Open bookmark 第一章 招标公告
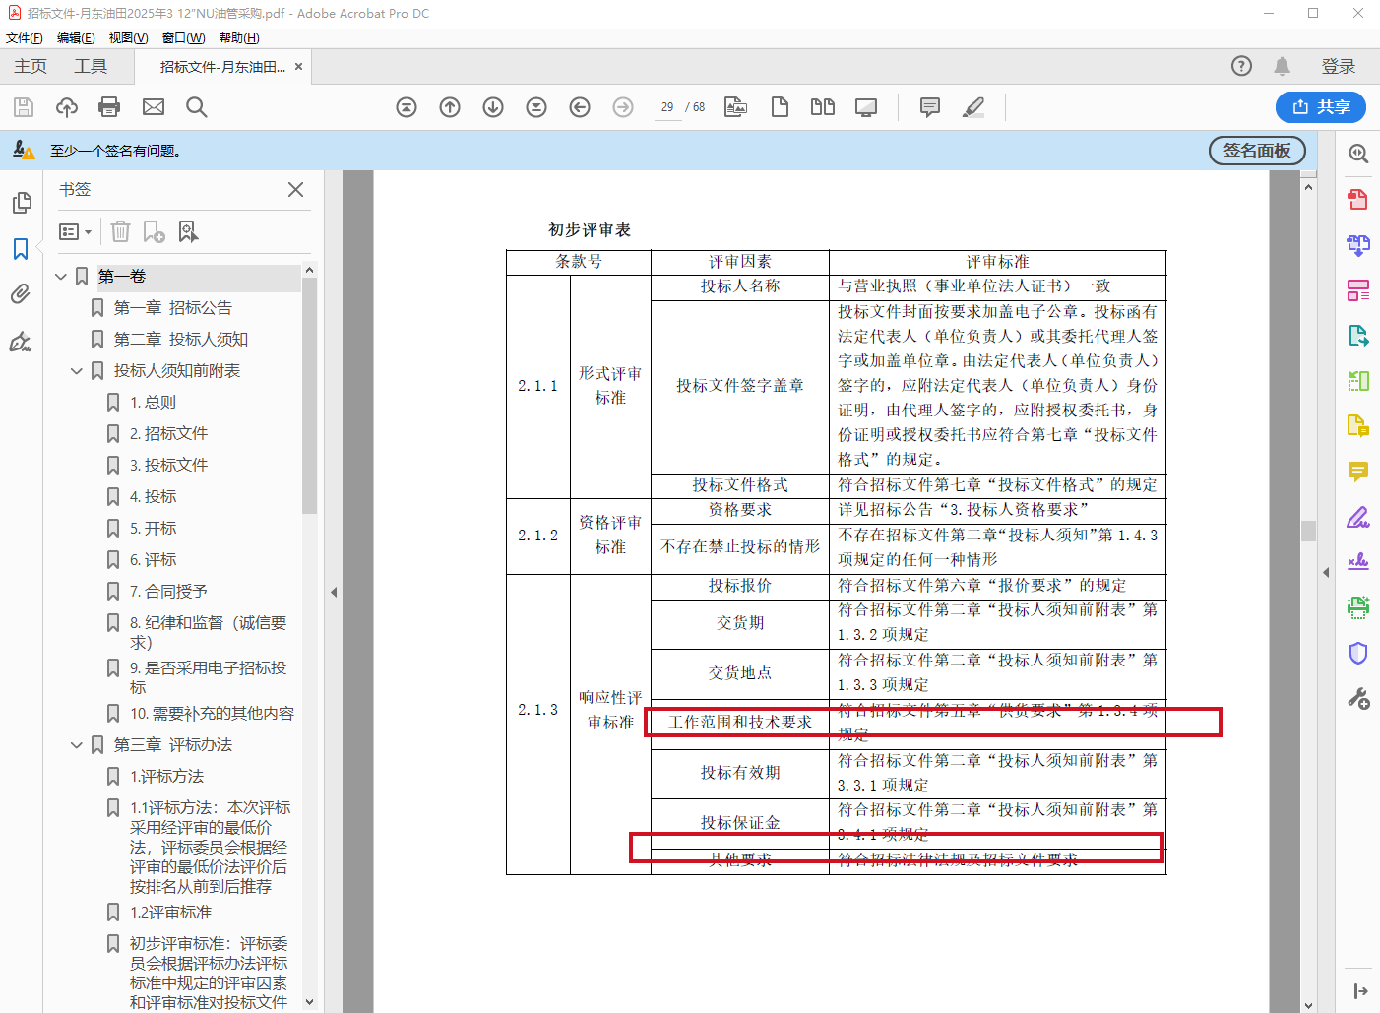Screen dimensions: 1380x1013 [x=173, y=308]
